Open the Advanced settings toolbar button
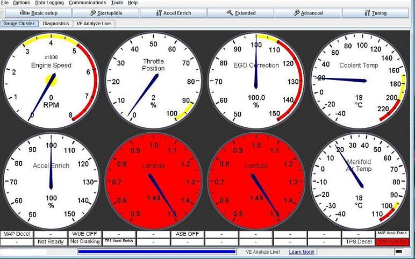The width and height of the screenshot is (415, 259). [309, 13]
